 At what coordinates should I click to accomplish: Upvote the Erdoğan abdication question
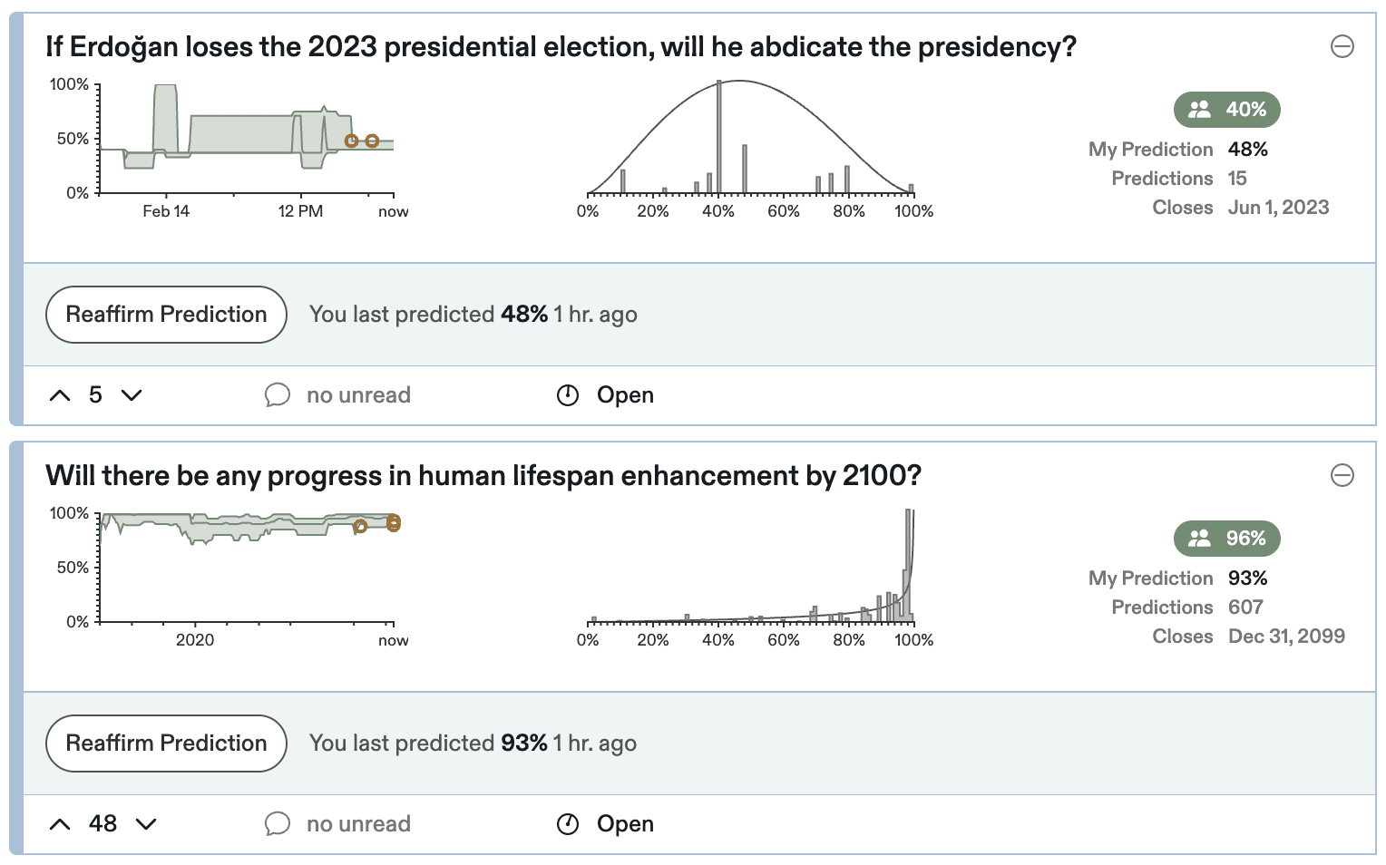pyautogui.click(x=60, y=394)
